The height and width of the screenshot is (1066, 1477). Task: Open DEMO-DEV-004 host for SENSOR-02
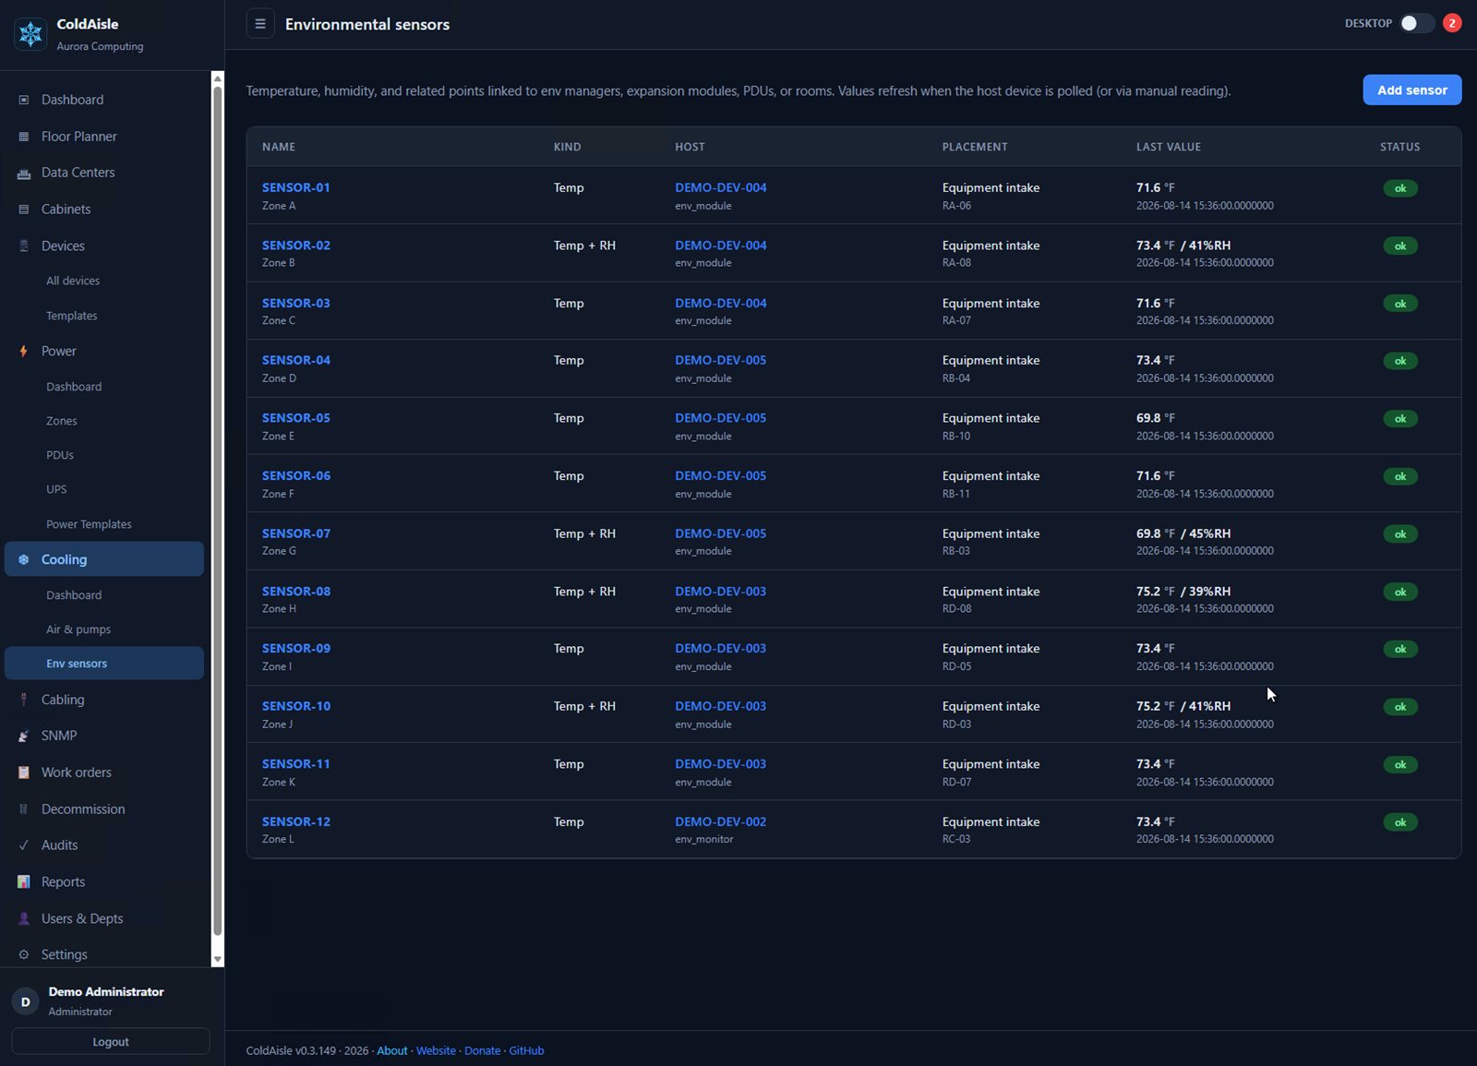[x=721, y=246]
